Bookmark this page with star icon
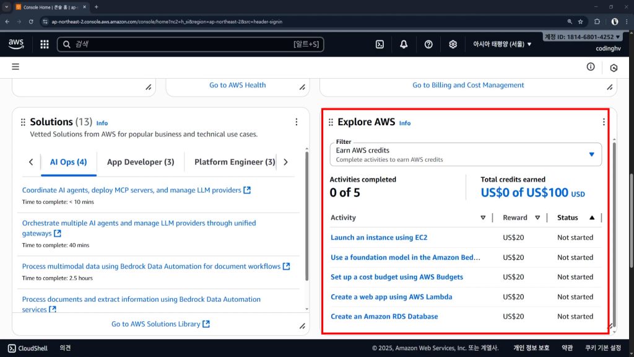634x357 pixels. (581, 22)
